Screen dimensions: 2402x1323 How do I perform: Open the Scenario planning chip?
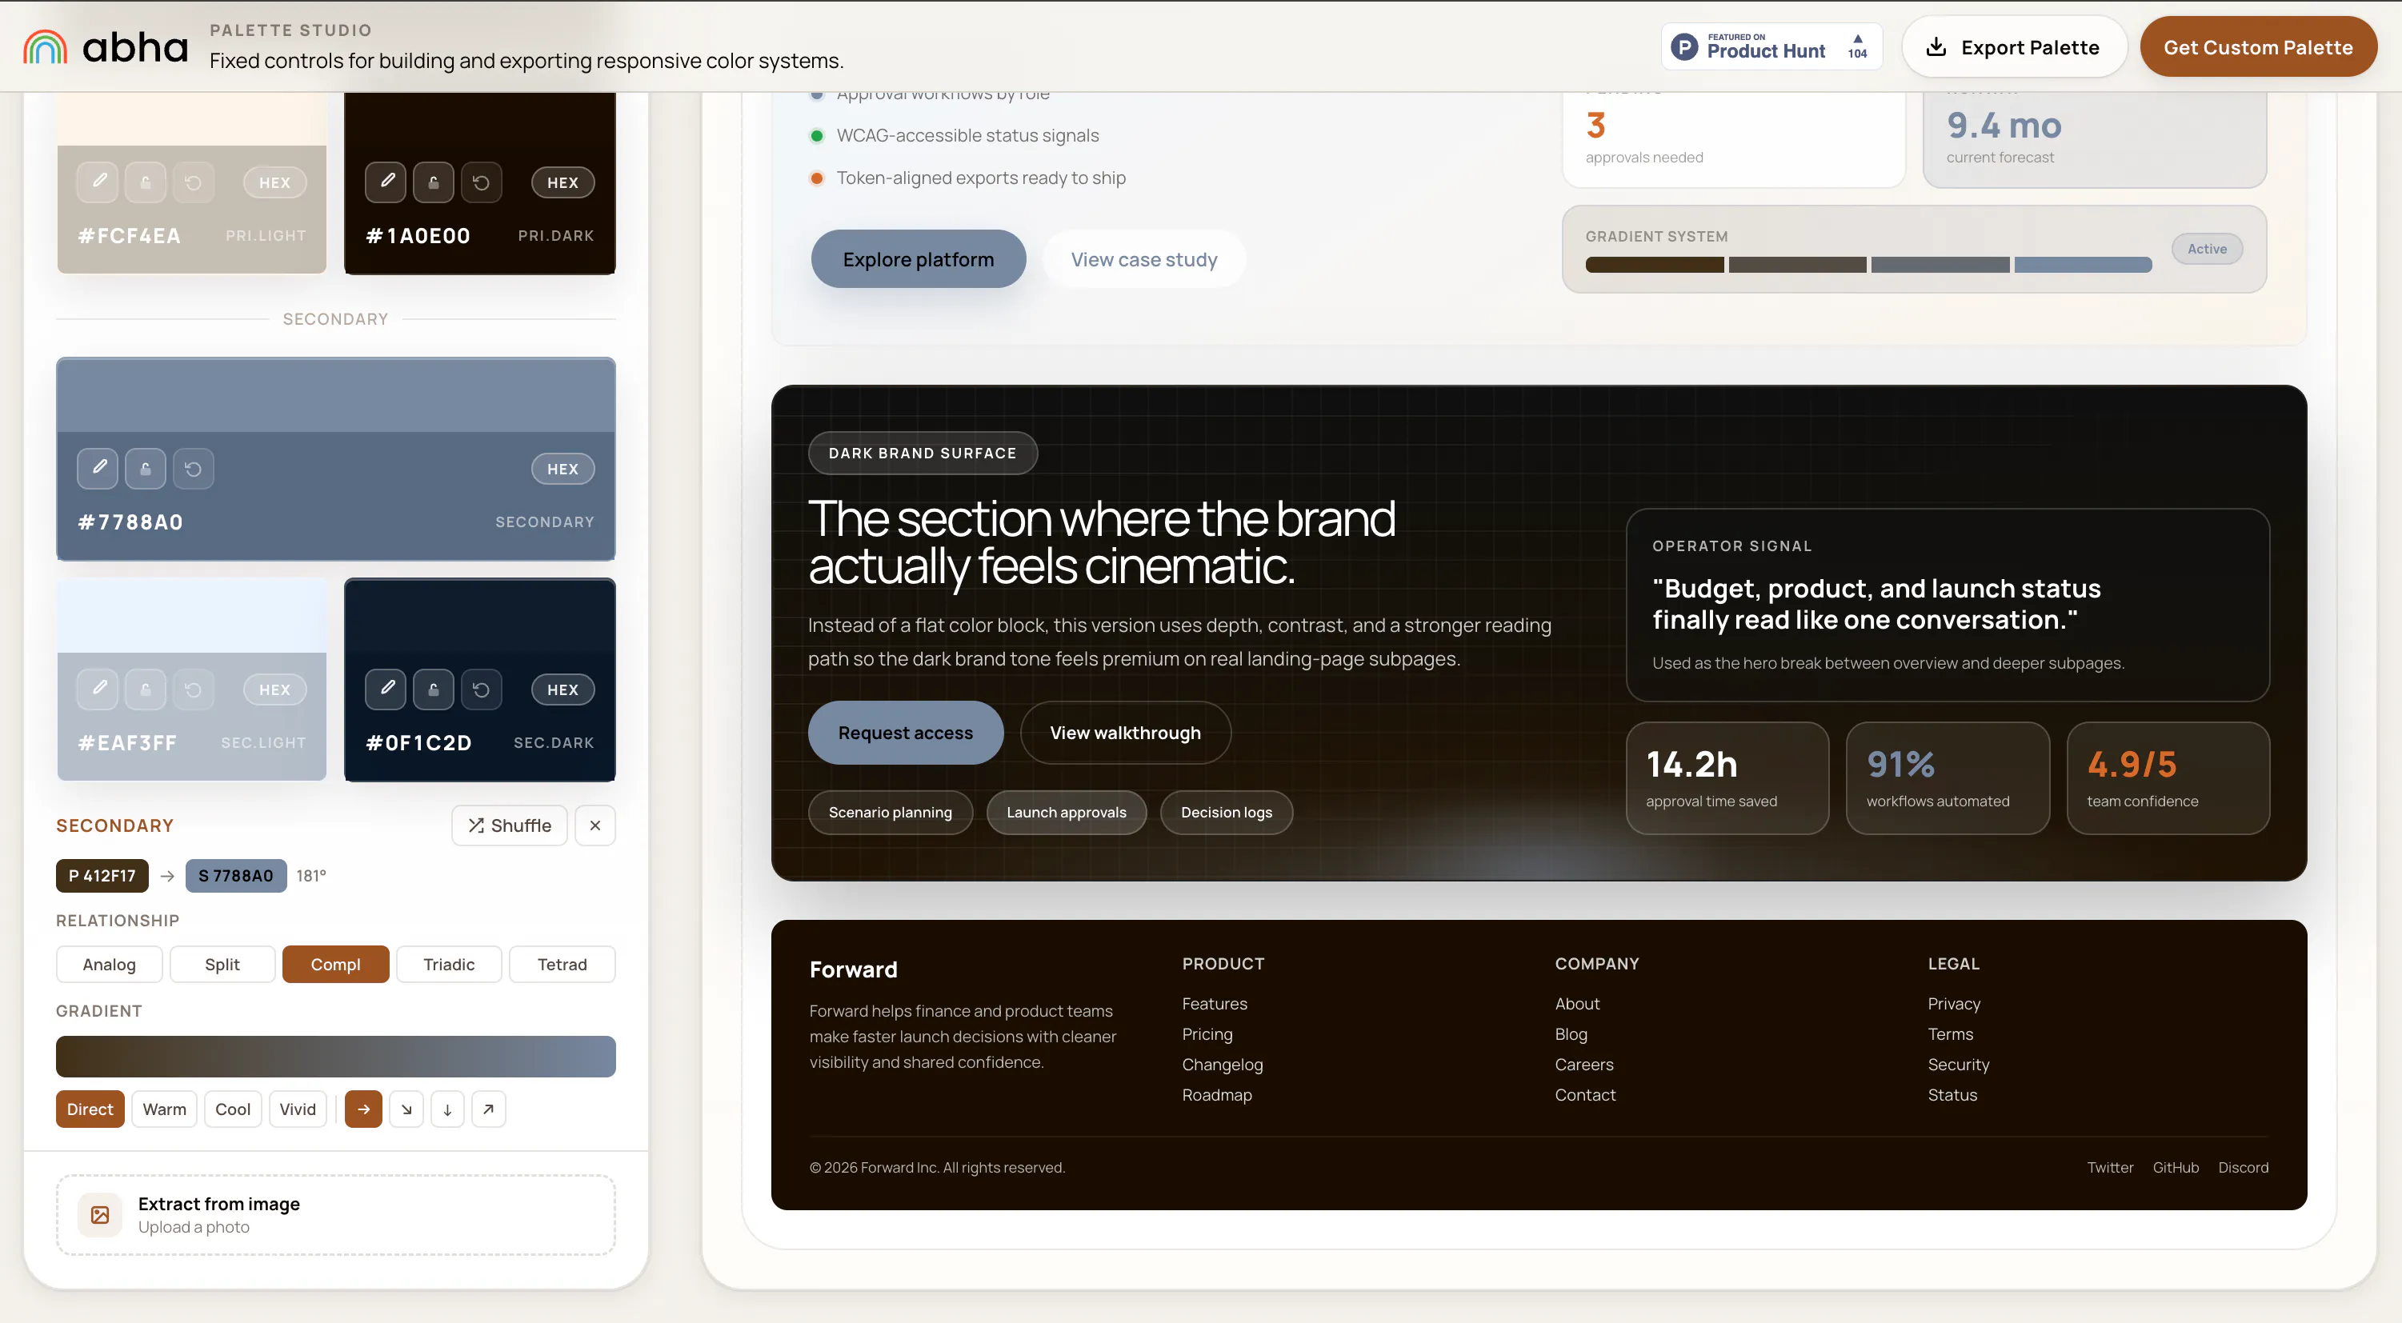(x=891, y=812)
